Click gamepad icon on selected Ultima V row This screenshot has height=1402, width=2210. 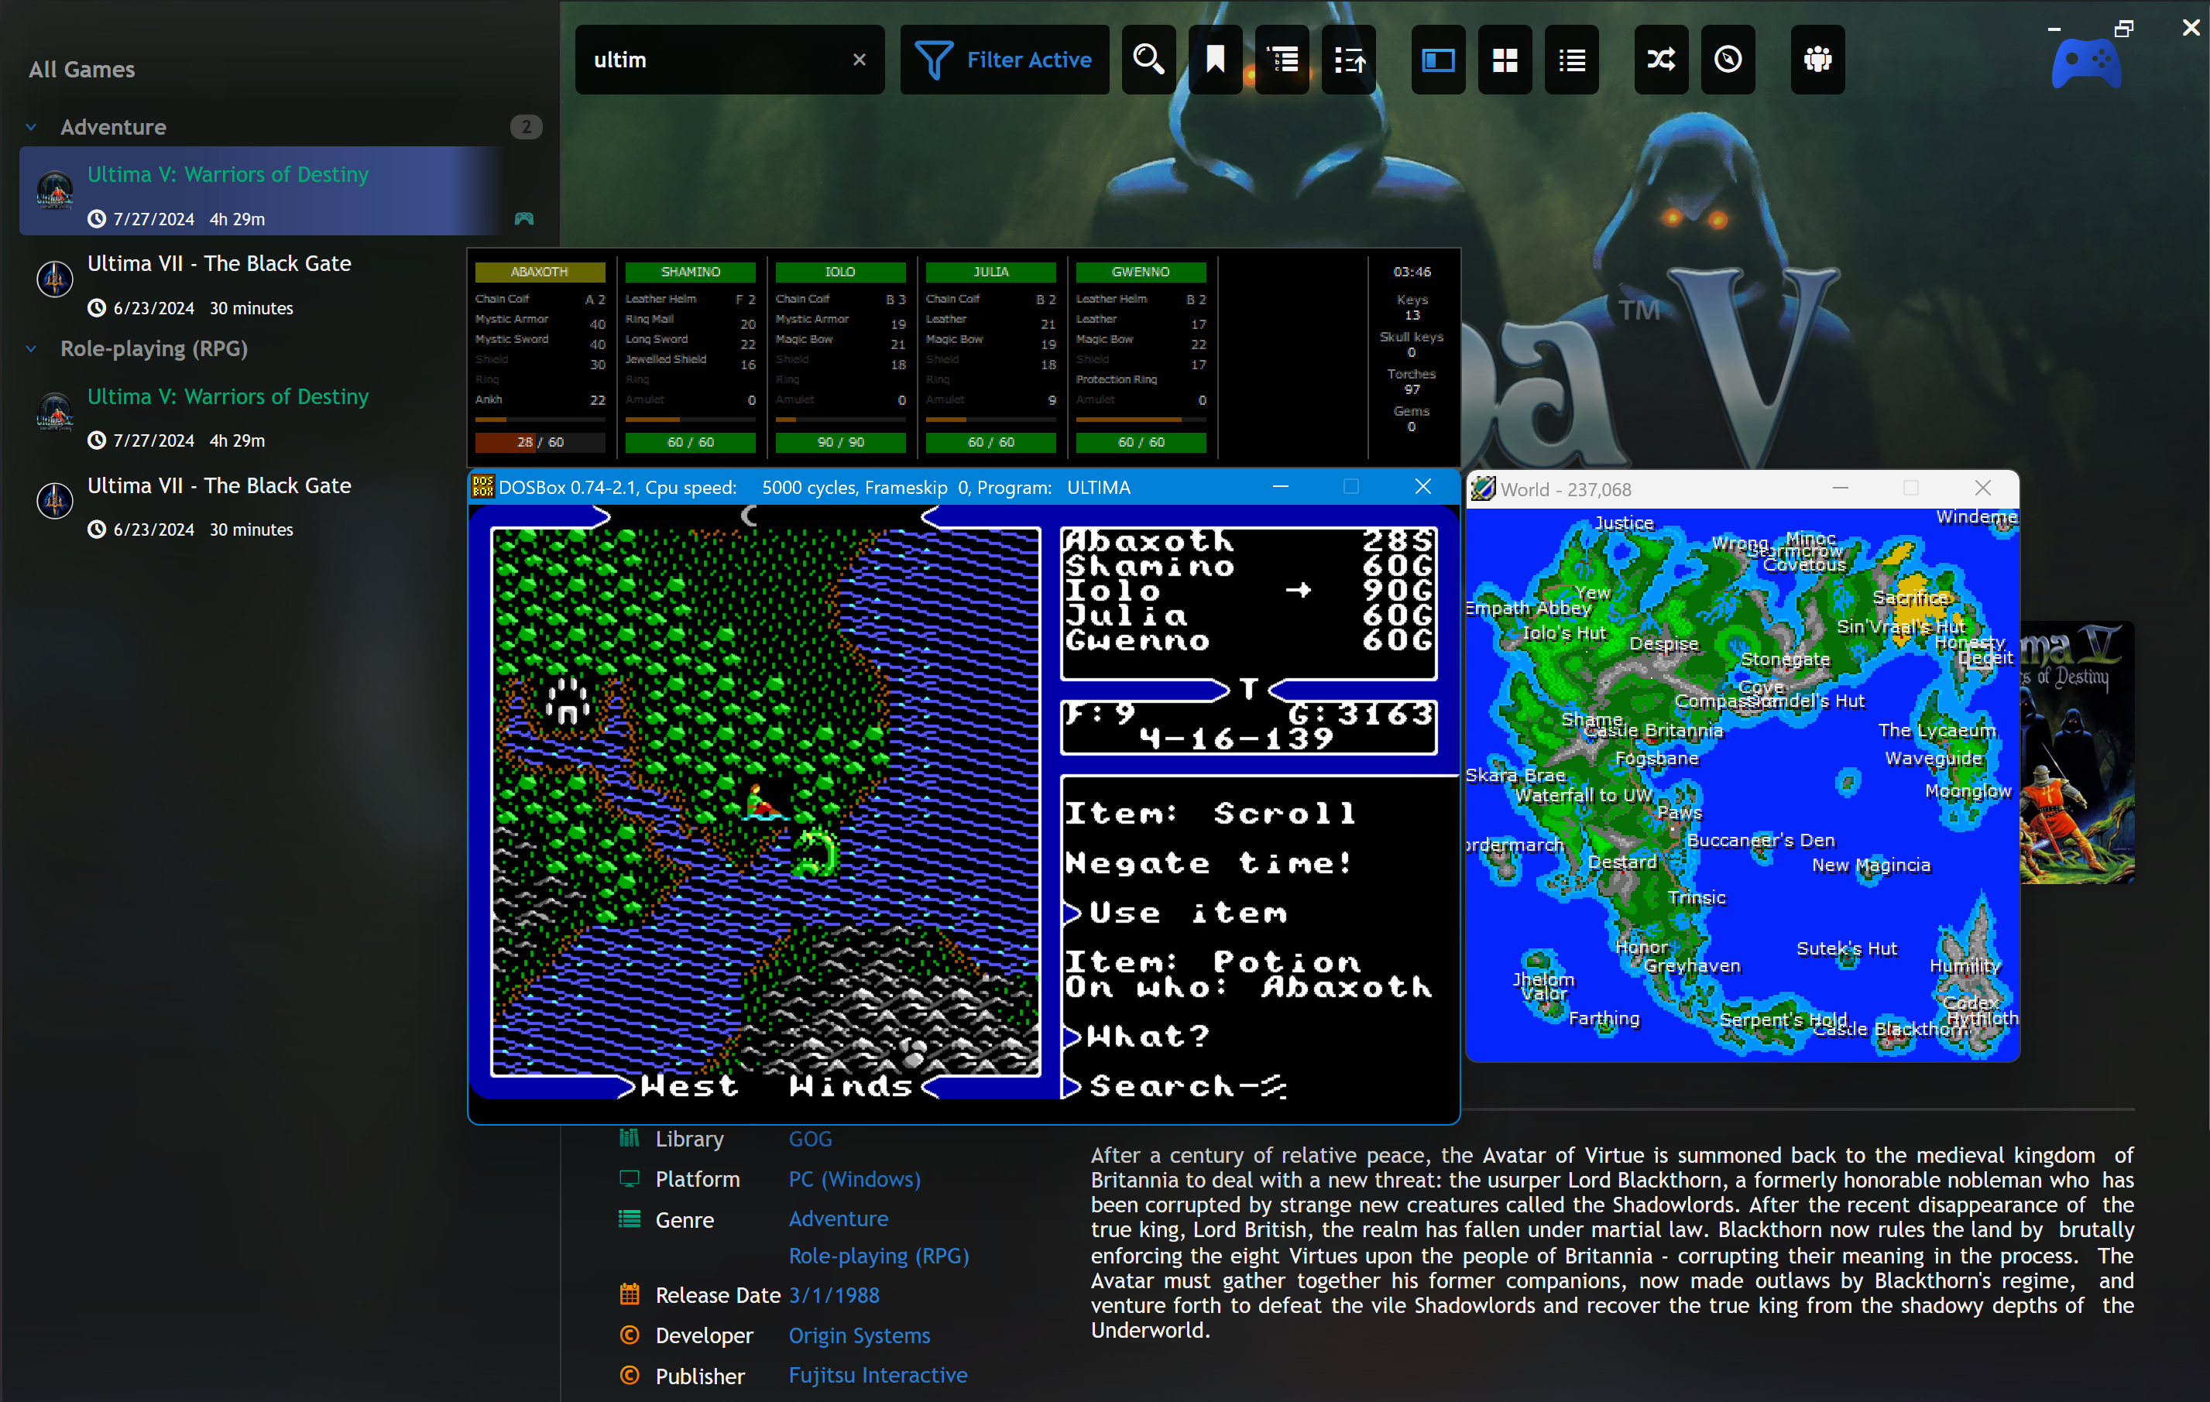pyautogui.click(x=523, y=218)
